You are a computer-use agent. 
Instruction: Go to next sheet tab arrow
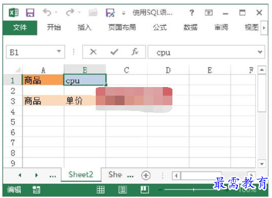36,176
